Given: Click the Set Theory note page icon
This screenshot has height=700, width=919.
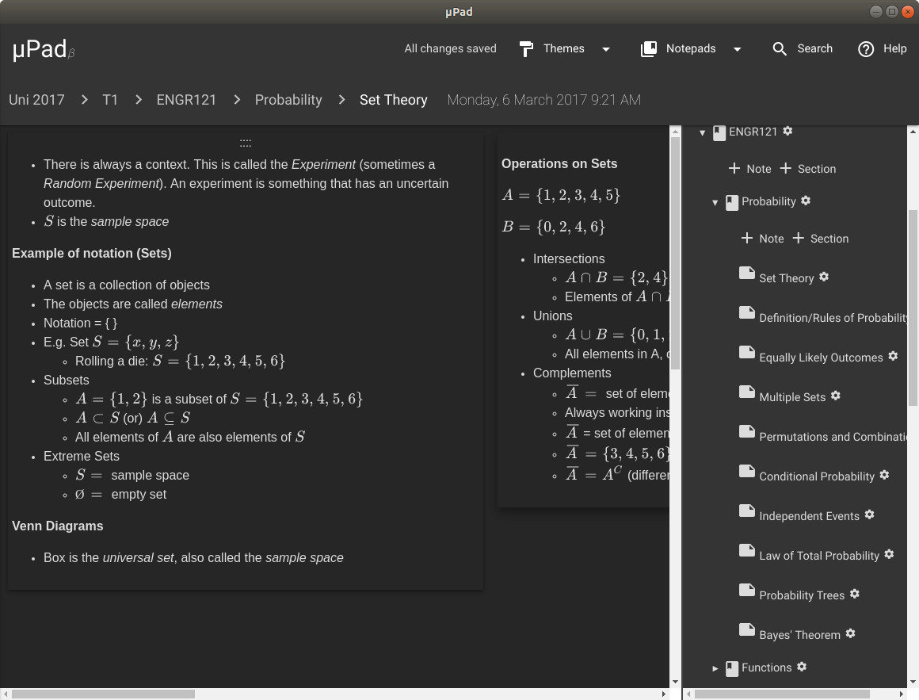Looking at the screenshot, I should [x=746, y=273].
